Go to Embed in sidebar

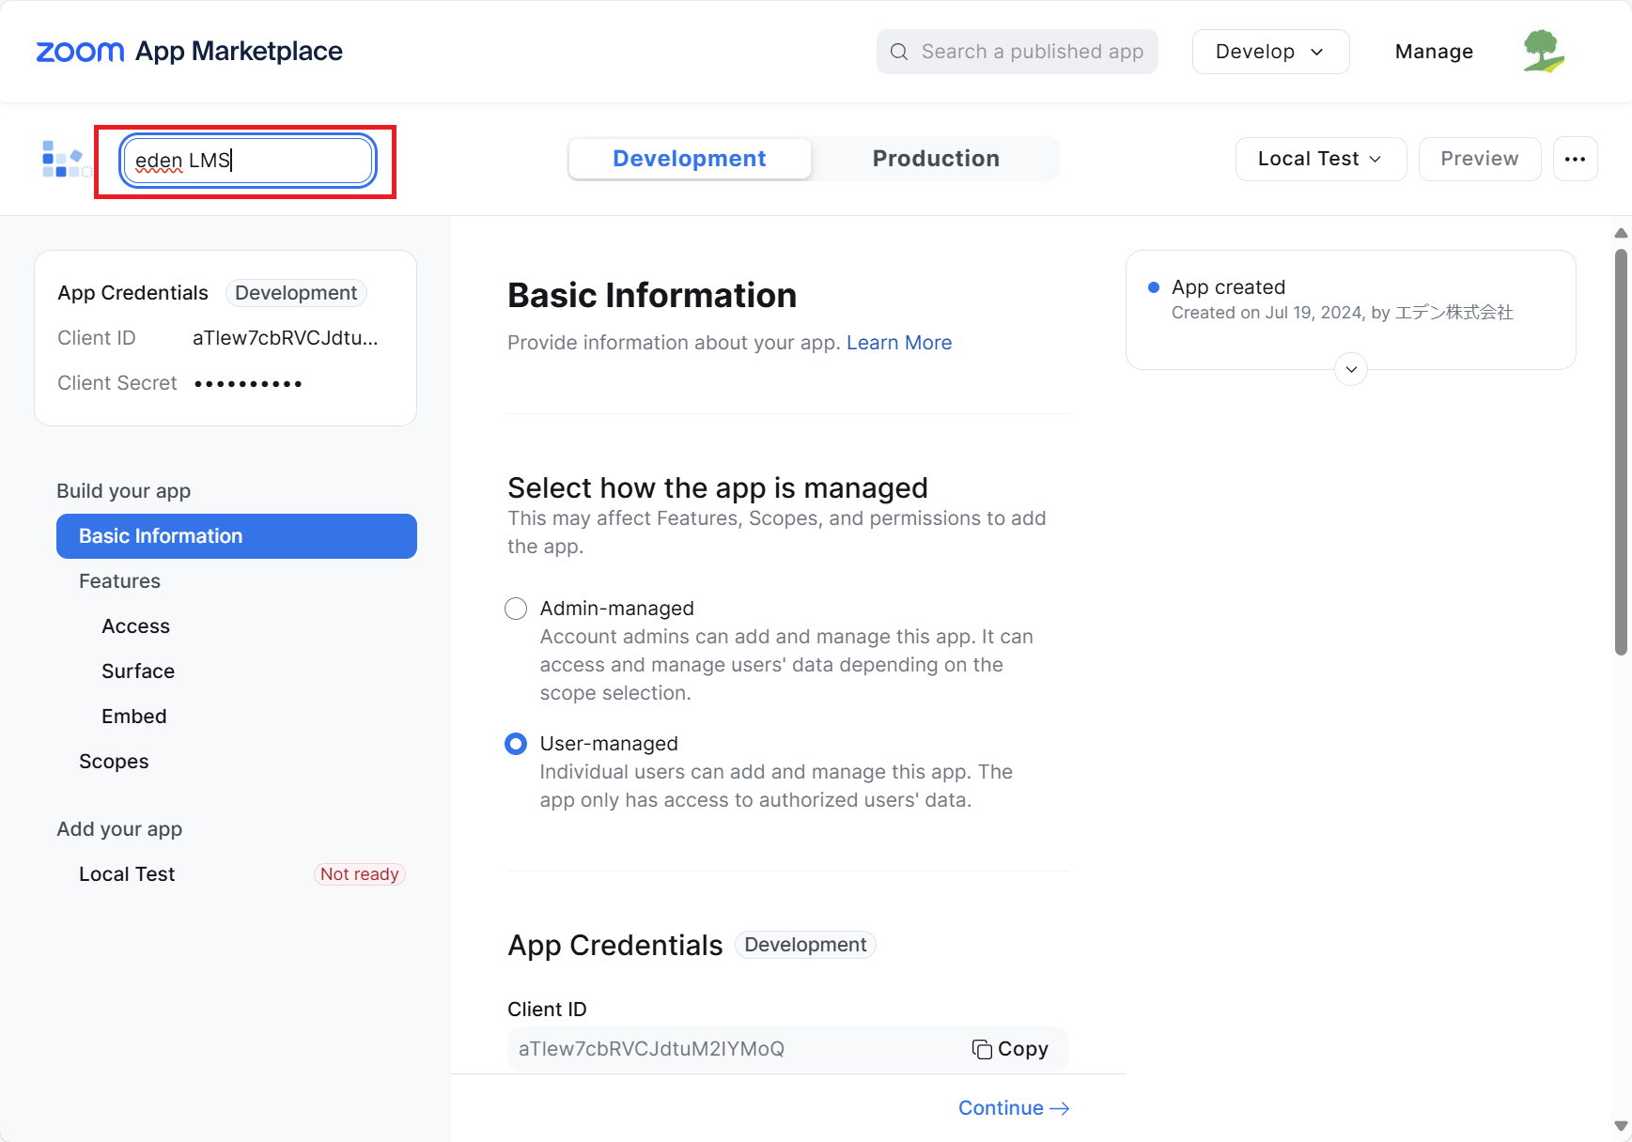[134, 717]
